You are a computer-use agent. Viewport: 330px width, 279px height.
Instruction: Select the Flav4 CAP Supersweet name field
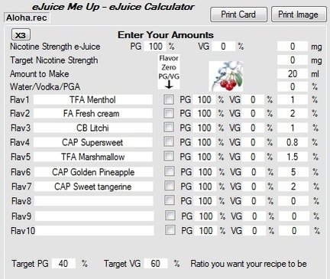click(x=93, y=142)
